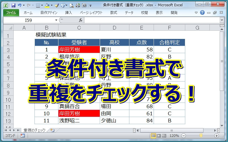This screenshot has width=228, height=142.
Task: Open the データ ribbon tab
Action: pos(129,13)
